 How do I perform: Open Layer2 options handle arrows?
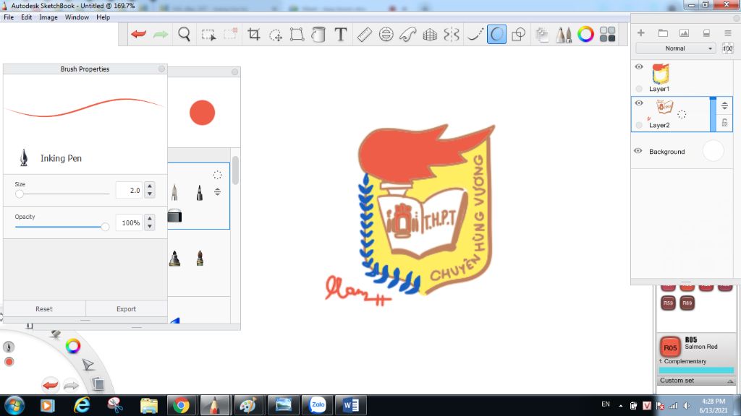[x=724, y=105]
